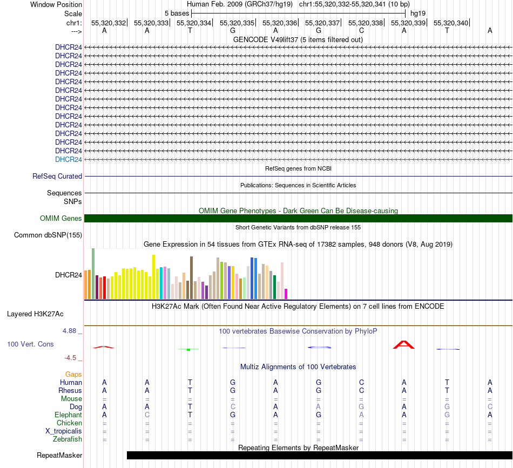This screenshot has width=513, height=468.
Task: Click the large red A PhyloP peak
Action: click(x=404, y=345)
